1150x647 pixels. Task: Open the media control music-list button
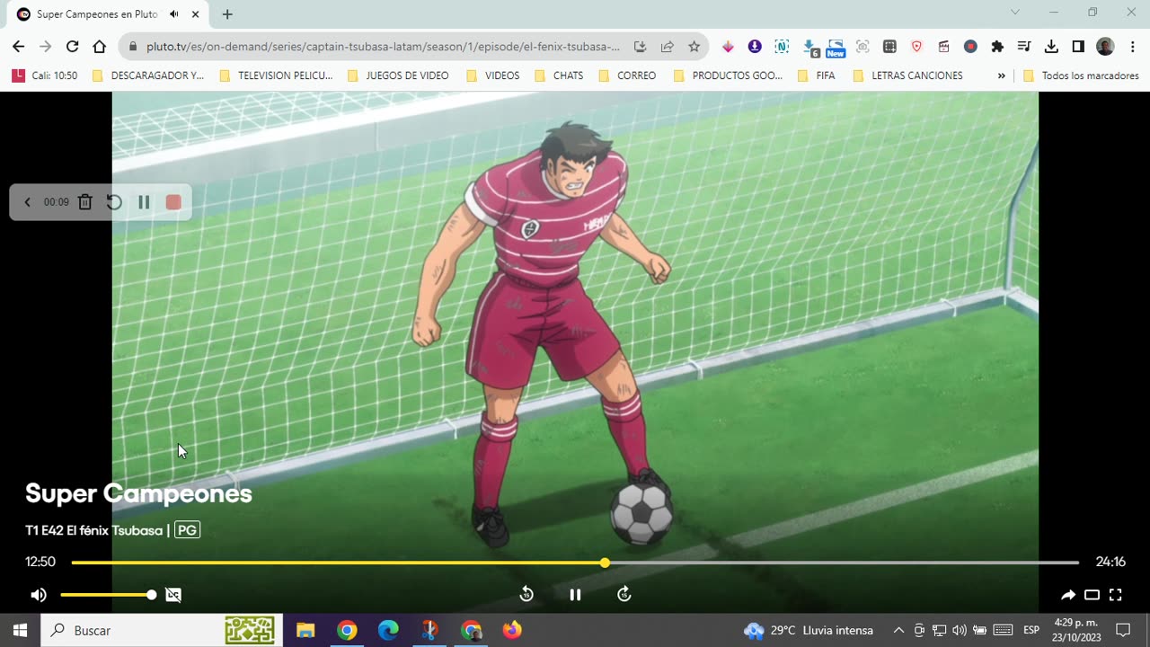1024,47
